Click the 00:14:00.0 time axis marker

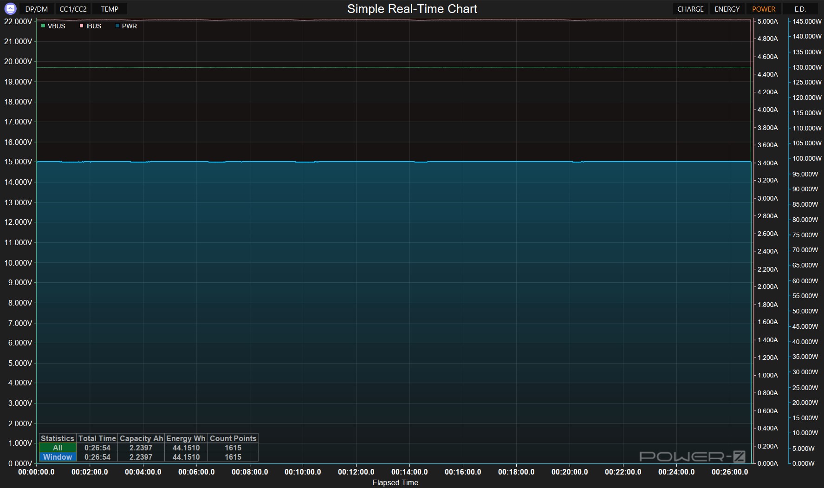coord(409,472)
